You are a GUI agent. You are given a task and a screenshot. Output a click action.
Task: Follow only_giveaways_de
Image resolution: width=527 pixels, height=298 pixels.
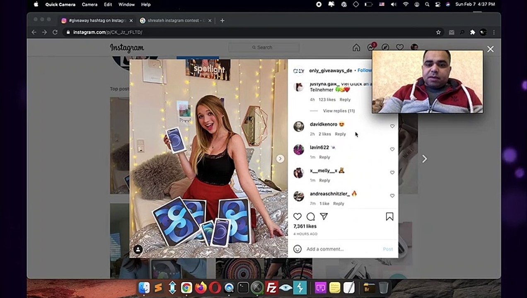[365, 70]
